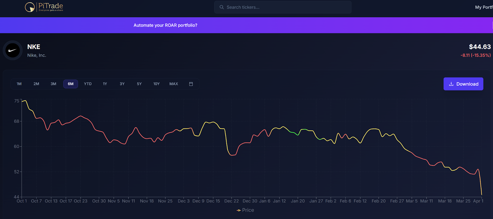Click the Dec 15 axis label
This screenshot has height=219, width=493.
(x=213, y=201)
